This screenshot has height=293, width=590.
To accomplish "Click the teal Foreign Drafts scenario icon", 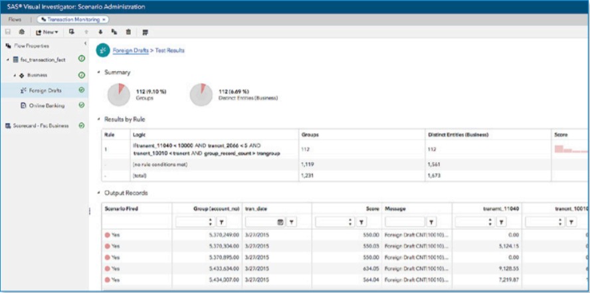I will (x=103, y=50).
